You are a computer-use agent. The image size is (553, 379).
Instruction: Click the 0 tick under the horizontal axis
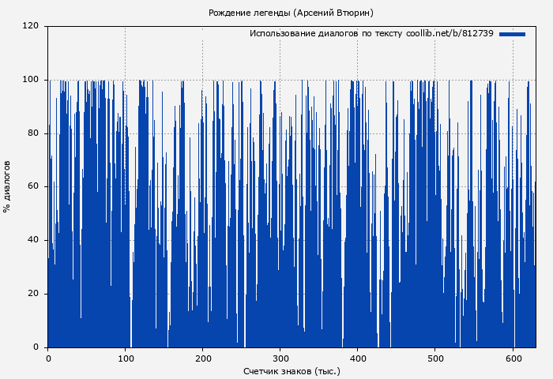(x=48, y=358)
